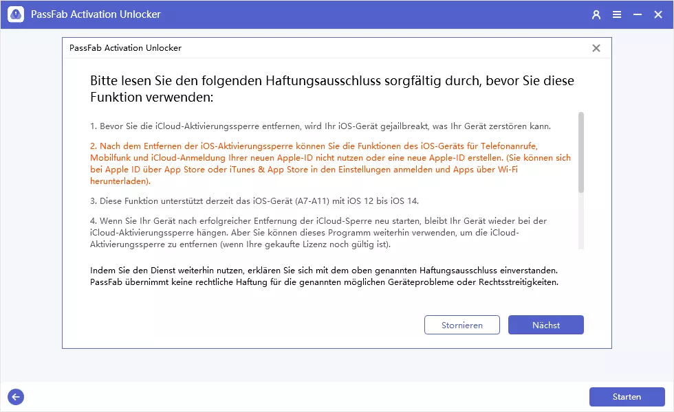Go back using the round arrow icon
Screen dimensions: 674x412
16,397
